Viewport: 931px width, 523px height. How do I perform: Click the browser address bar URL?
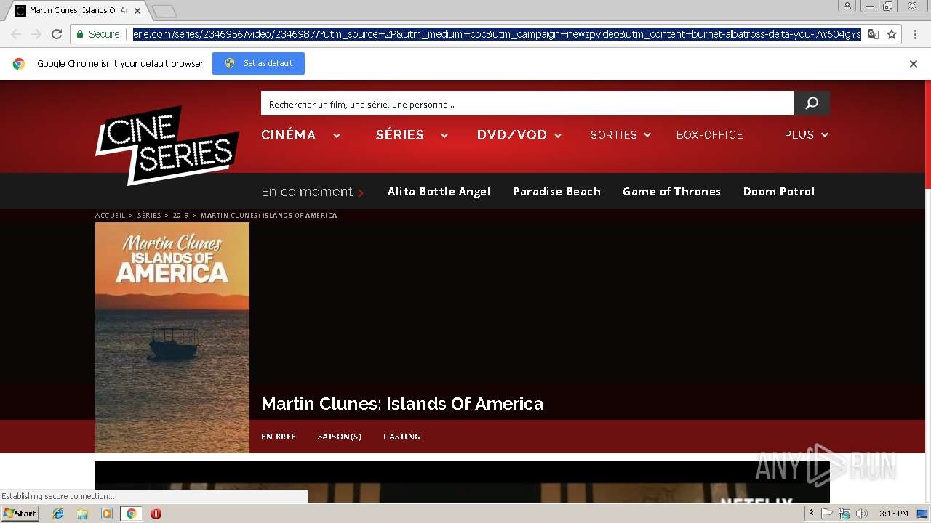(497, 34)
